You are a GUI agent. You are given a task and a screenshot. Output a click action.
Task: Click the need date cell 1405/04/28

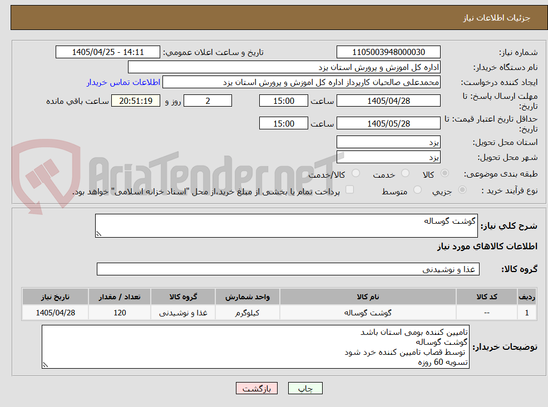pos(55,313)
